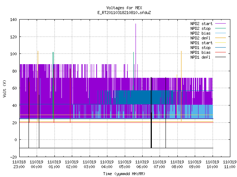Click the 'NPD1 start' legend label
This screenshot has height=177, width=237.
tap(201, 43)
